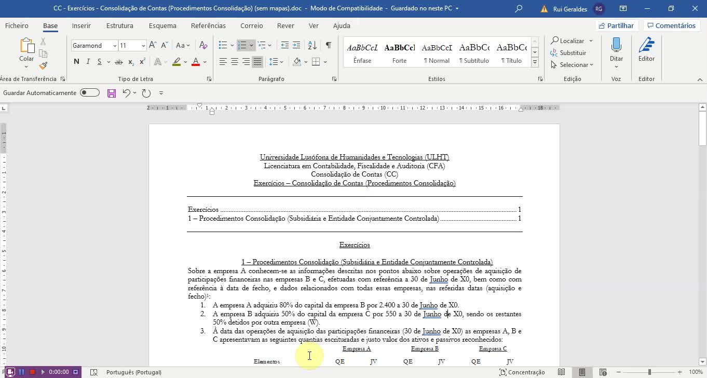
Task: Click the Partilhar button
Action: 617,25
